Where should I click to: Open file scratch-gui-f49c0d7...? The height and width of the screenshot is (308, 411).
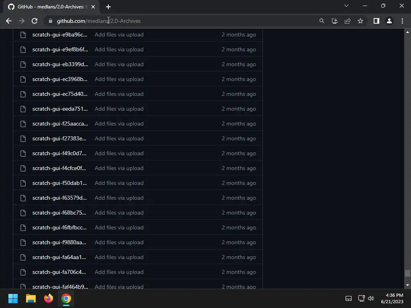59,154
